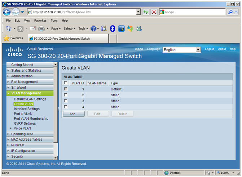Image resolution: width=242 pixels, height=177 pixels.
Task: Click the navigation pane scroll down arrow
Action: [x=56, y=158]
